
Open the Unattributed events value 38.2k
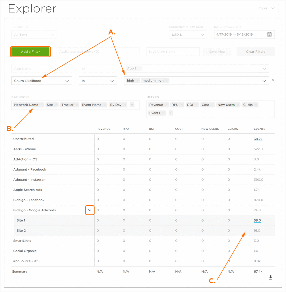[x=258, y=139]
